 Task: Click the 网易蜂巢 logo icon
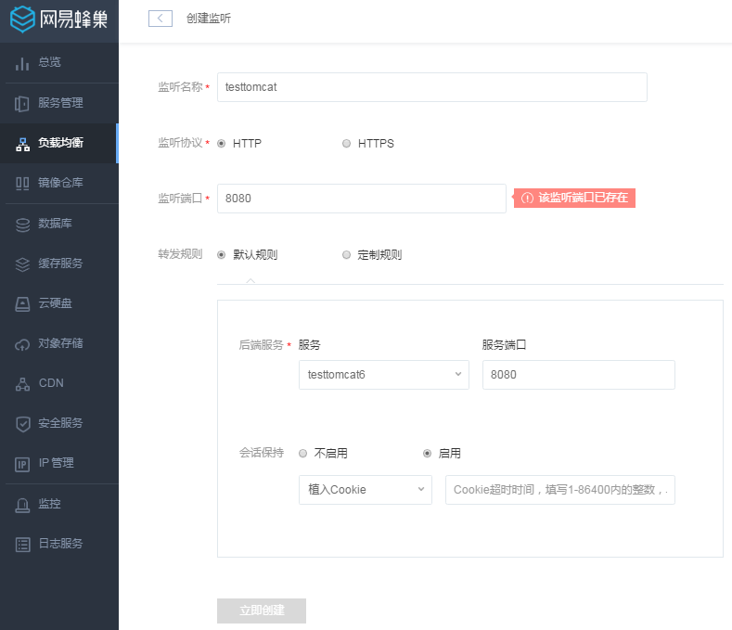point(22,19)
